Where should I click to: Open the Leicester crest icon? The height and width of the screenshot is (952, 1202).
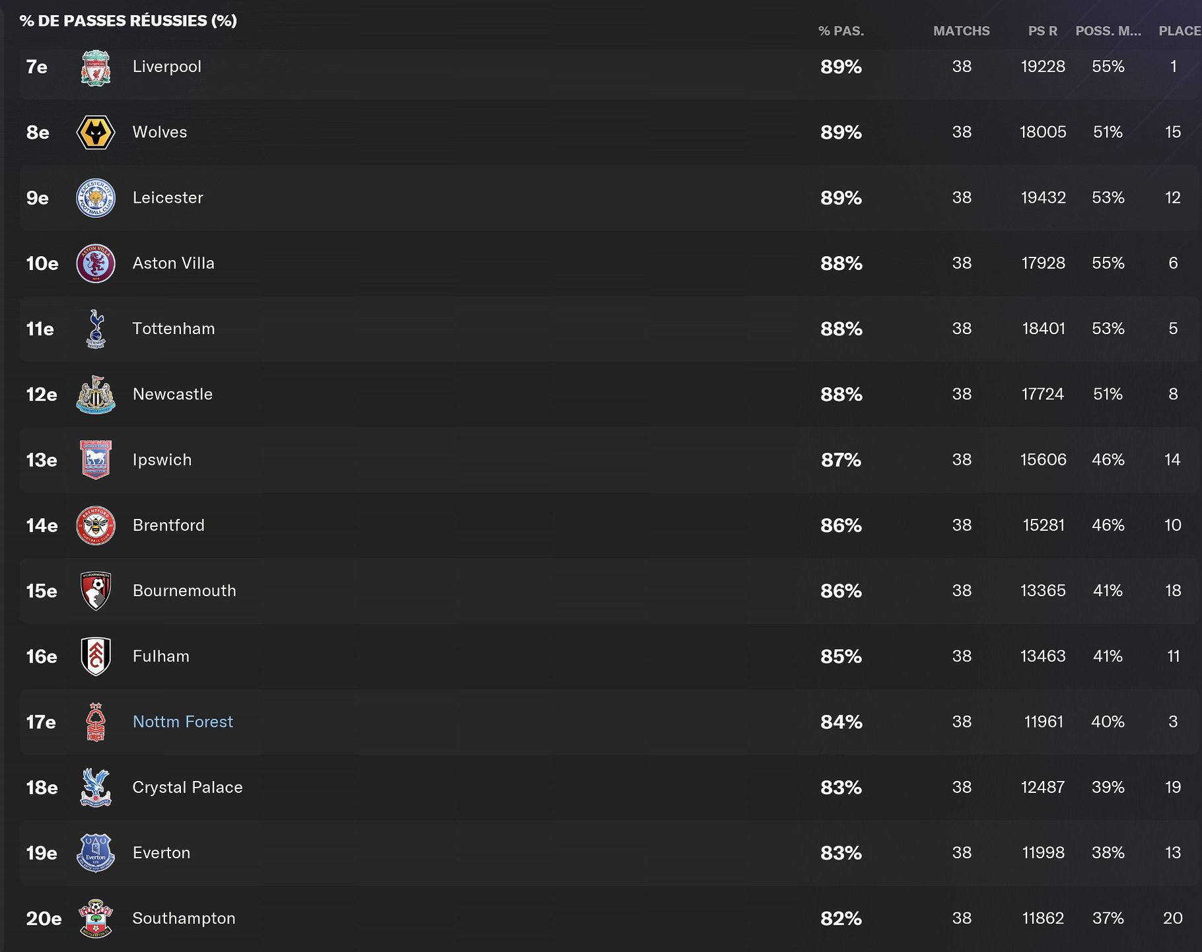[x=96, y=198]
